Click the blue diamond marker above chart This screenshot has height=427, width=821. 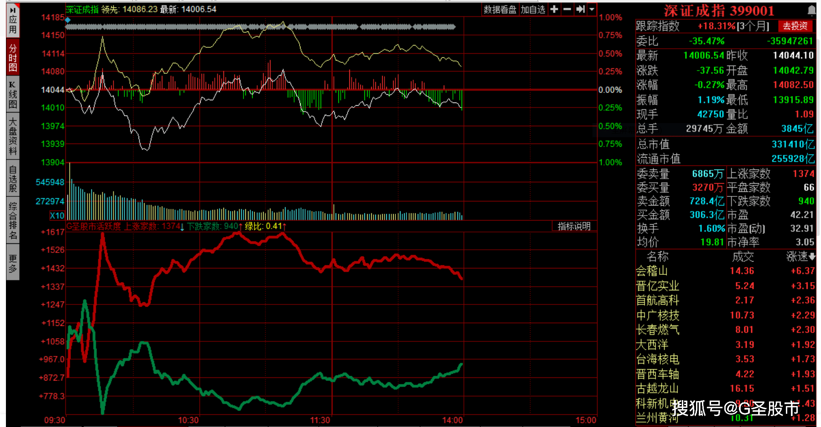(x=68, y=20)
